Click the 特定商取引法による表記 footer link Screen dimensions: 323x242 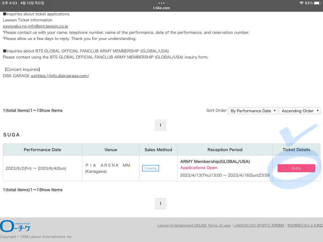pyautogui.click(x=305, y=226)
